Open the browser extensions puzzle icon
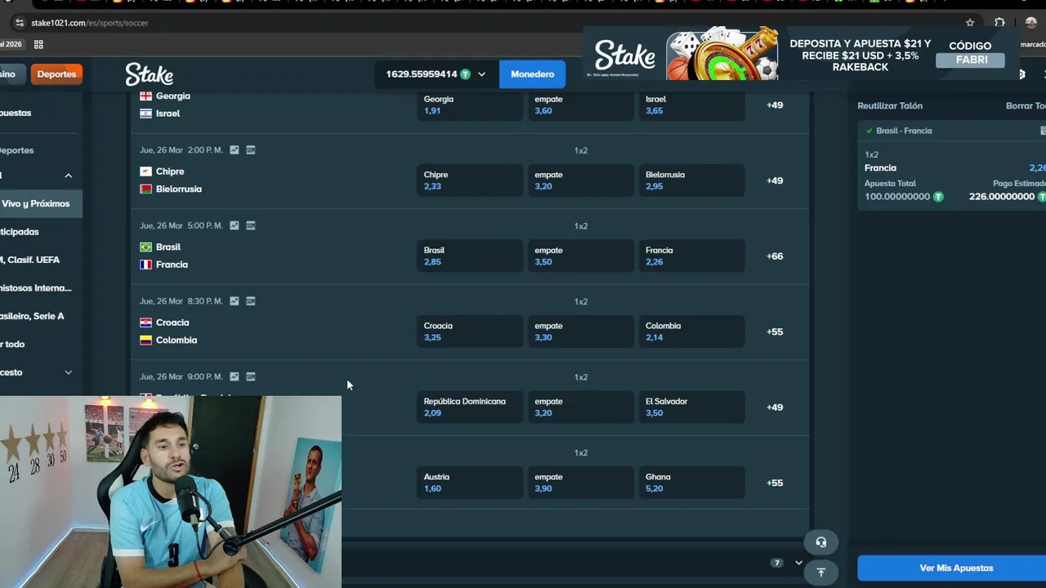 tap(999, 23)
